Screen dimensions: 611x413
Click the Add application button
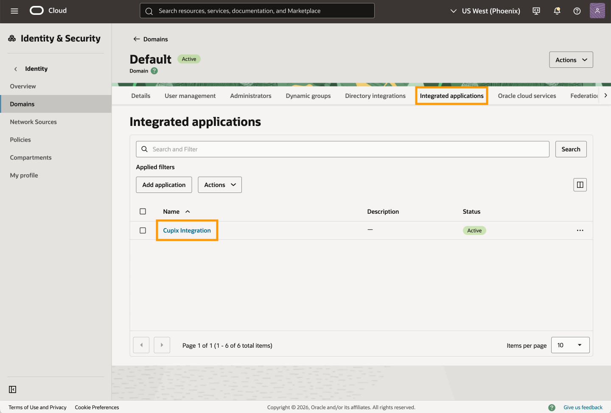(164, 185)
